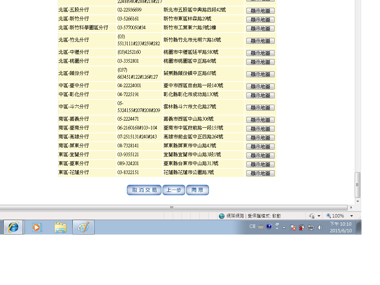The width and height of the screenshot is (380, 285).
Task: Click the blue help question mark icon
Action: pyautogui.click(x=269, y=226)
